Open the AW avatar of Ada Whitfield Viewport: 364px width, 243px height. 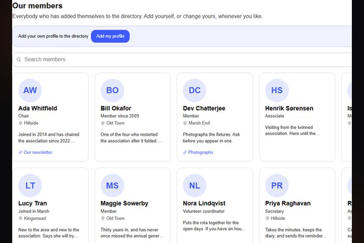pos(30,90)
